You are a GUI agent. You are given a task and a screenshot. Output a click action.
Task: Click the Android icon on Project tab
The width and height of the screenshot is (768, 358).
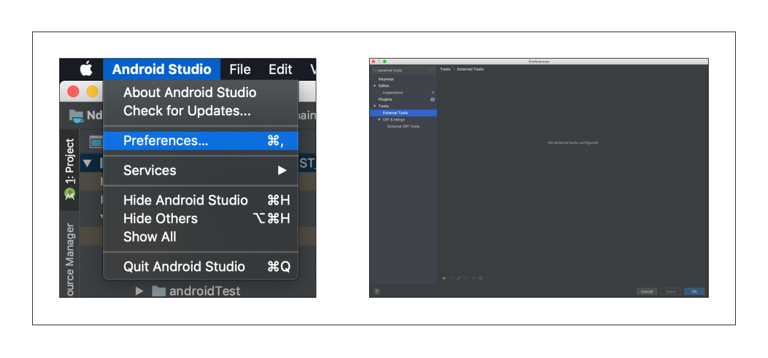pos(70,194)
